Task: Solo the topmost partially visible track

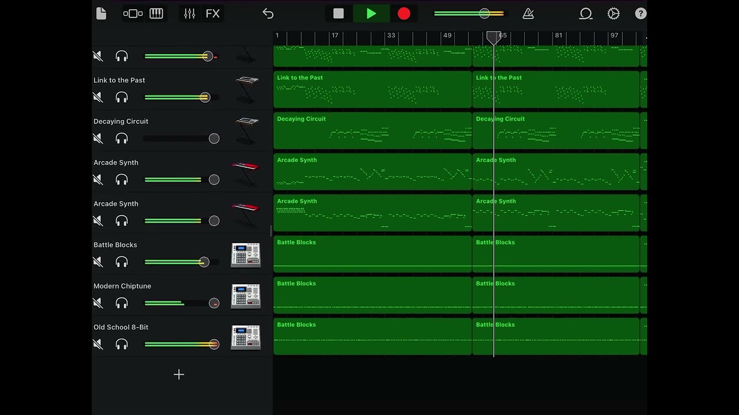Action: click(122, 56)
